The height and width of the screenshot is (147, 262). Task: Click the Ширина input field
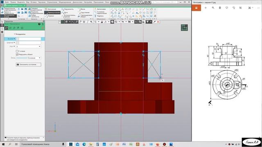[x=29, y=43]
